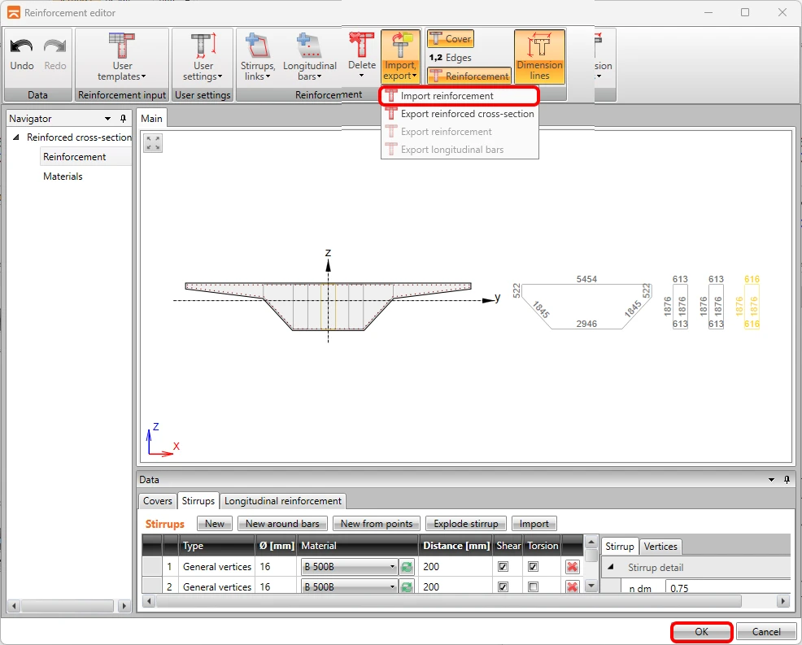802x645 pixels.
Task: Click the New around bars button
Action: click(x=281, y=524)
